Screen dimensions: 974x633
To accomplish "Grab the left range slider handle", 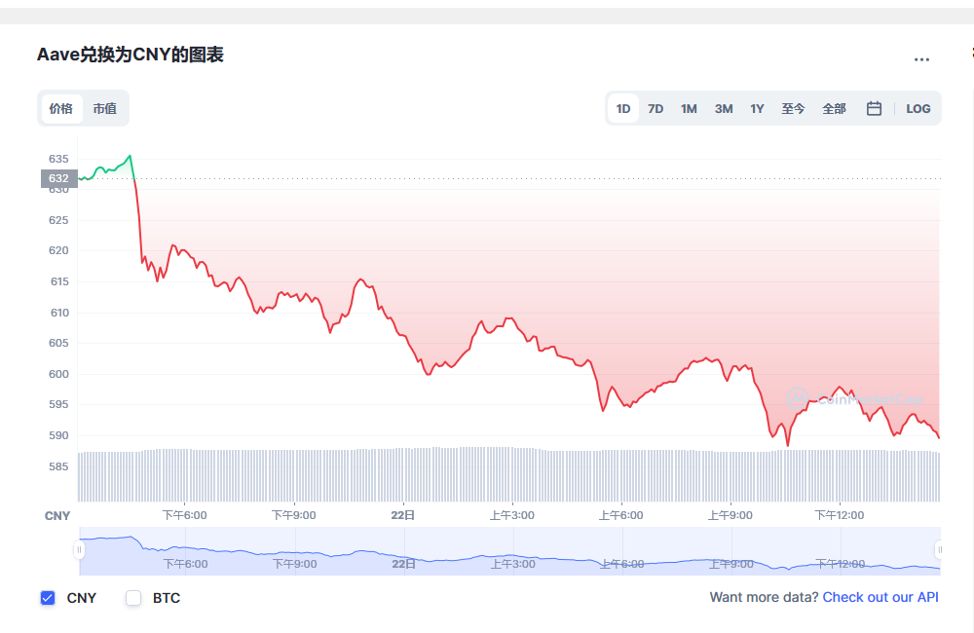I will tap(79, 550).
